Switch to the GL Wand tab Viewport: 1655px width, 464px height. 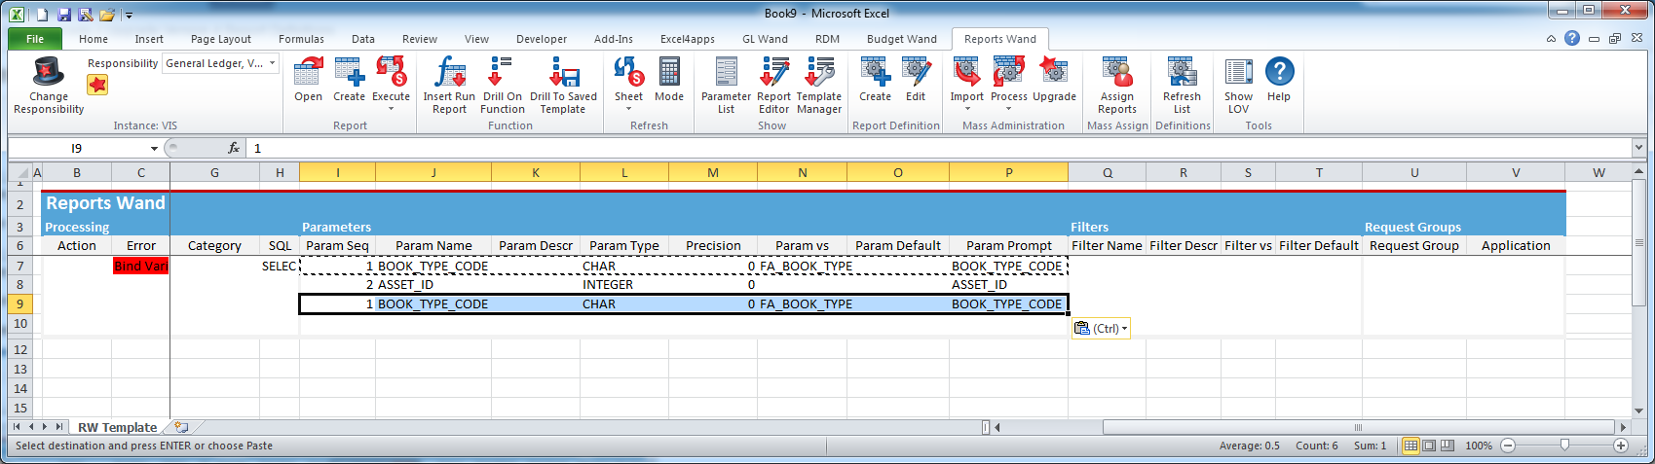[x=765, y=39]
